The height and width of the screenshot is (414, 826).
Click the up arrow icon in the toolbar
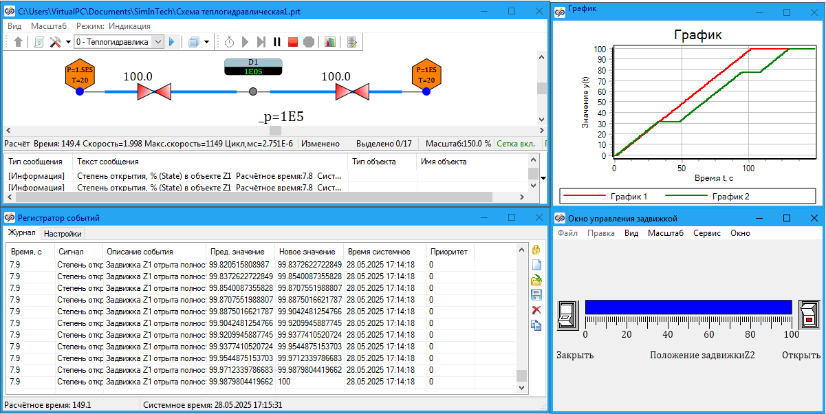click(18, 42)
